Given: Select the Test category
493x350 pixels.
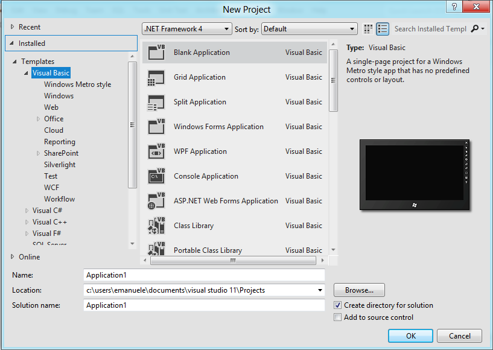Looking at the screenshot, I should [51, 176].
